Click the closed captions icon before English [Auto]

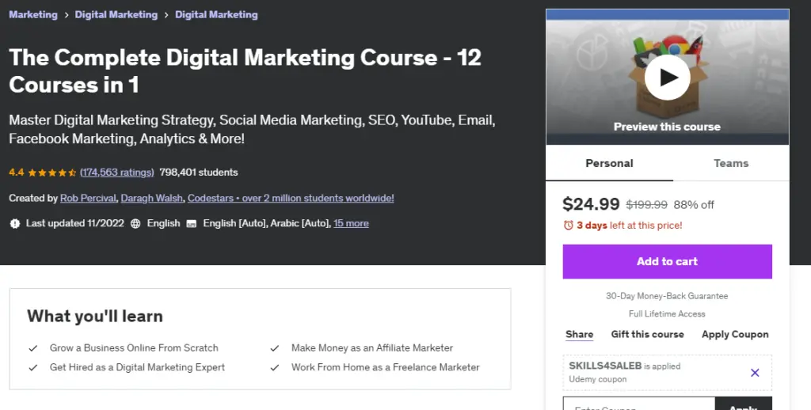pyautogui.click(x=192, y=223)
